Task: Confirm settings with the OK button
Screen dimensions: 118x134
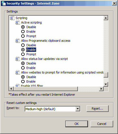Action: tap(77, 124)
